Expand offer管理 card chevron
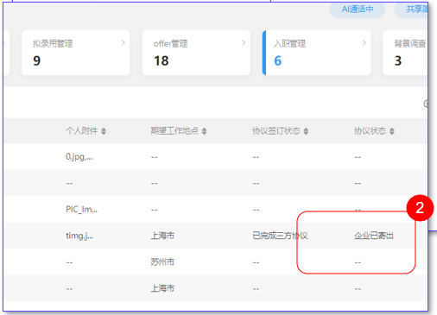Image resolution: width=437 pixels, height=315 pixels. tap(244, 43)
